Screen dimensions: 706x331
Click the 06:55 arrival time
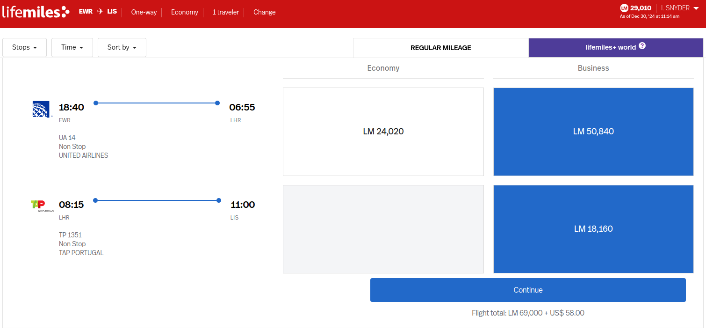tap(242, 107)
